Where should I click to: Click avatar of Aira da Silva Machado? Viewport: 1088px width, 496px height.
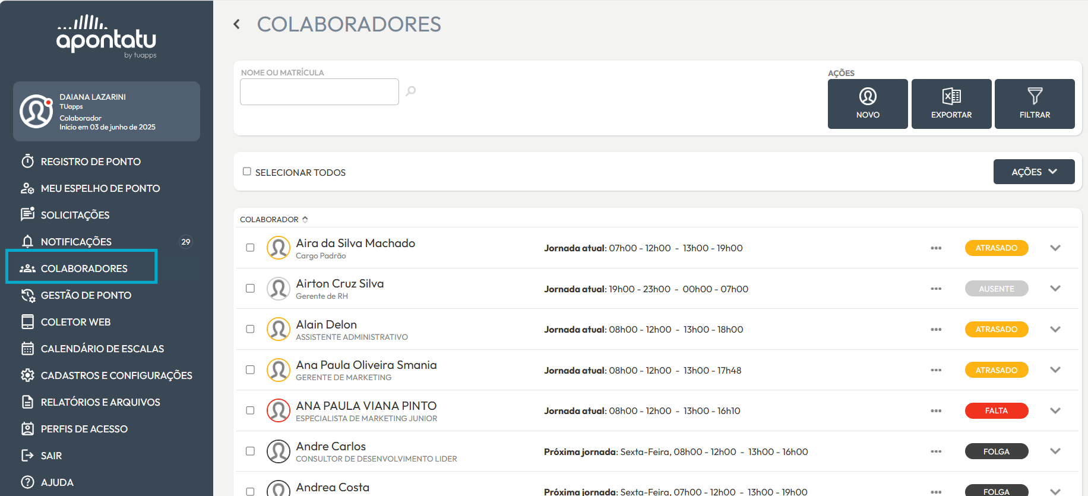[x=278, y=248]
